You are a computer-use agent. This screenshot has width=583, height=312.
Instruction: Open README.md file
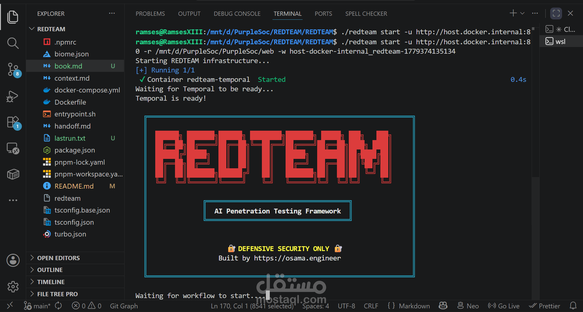point(75,186)
